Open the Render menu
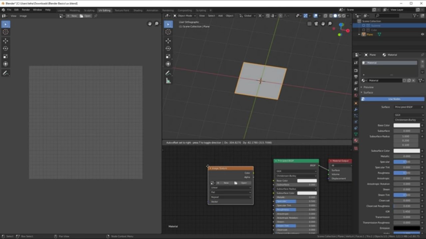This screenshot has width=426, height=239. [26, 10]
